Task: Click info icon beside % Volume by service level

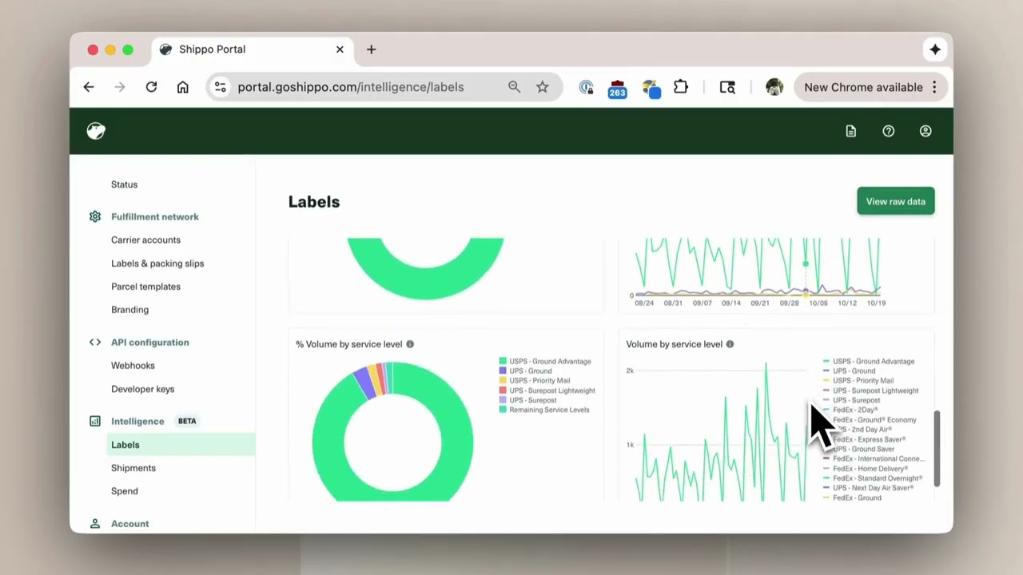Action: [410, 344]
